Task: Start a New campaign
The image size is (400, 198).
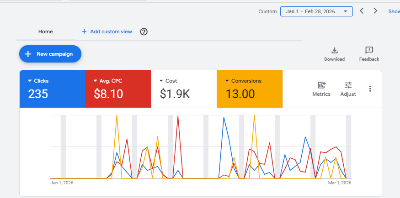Action: click(50, 54)
